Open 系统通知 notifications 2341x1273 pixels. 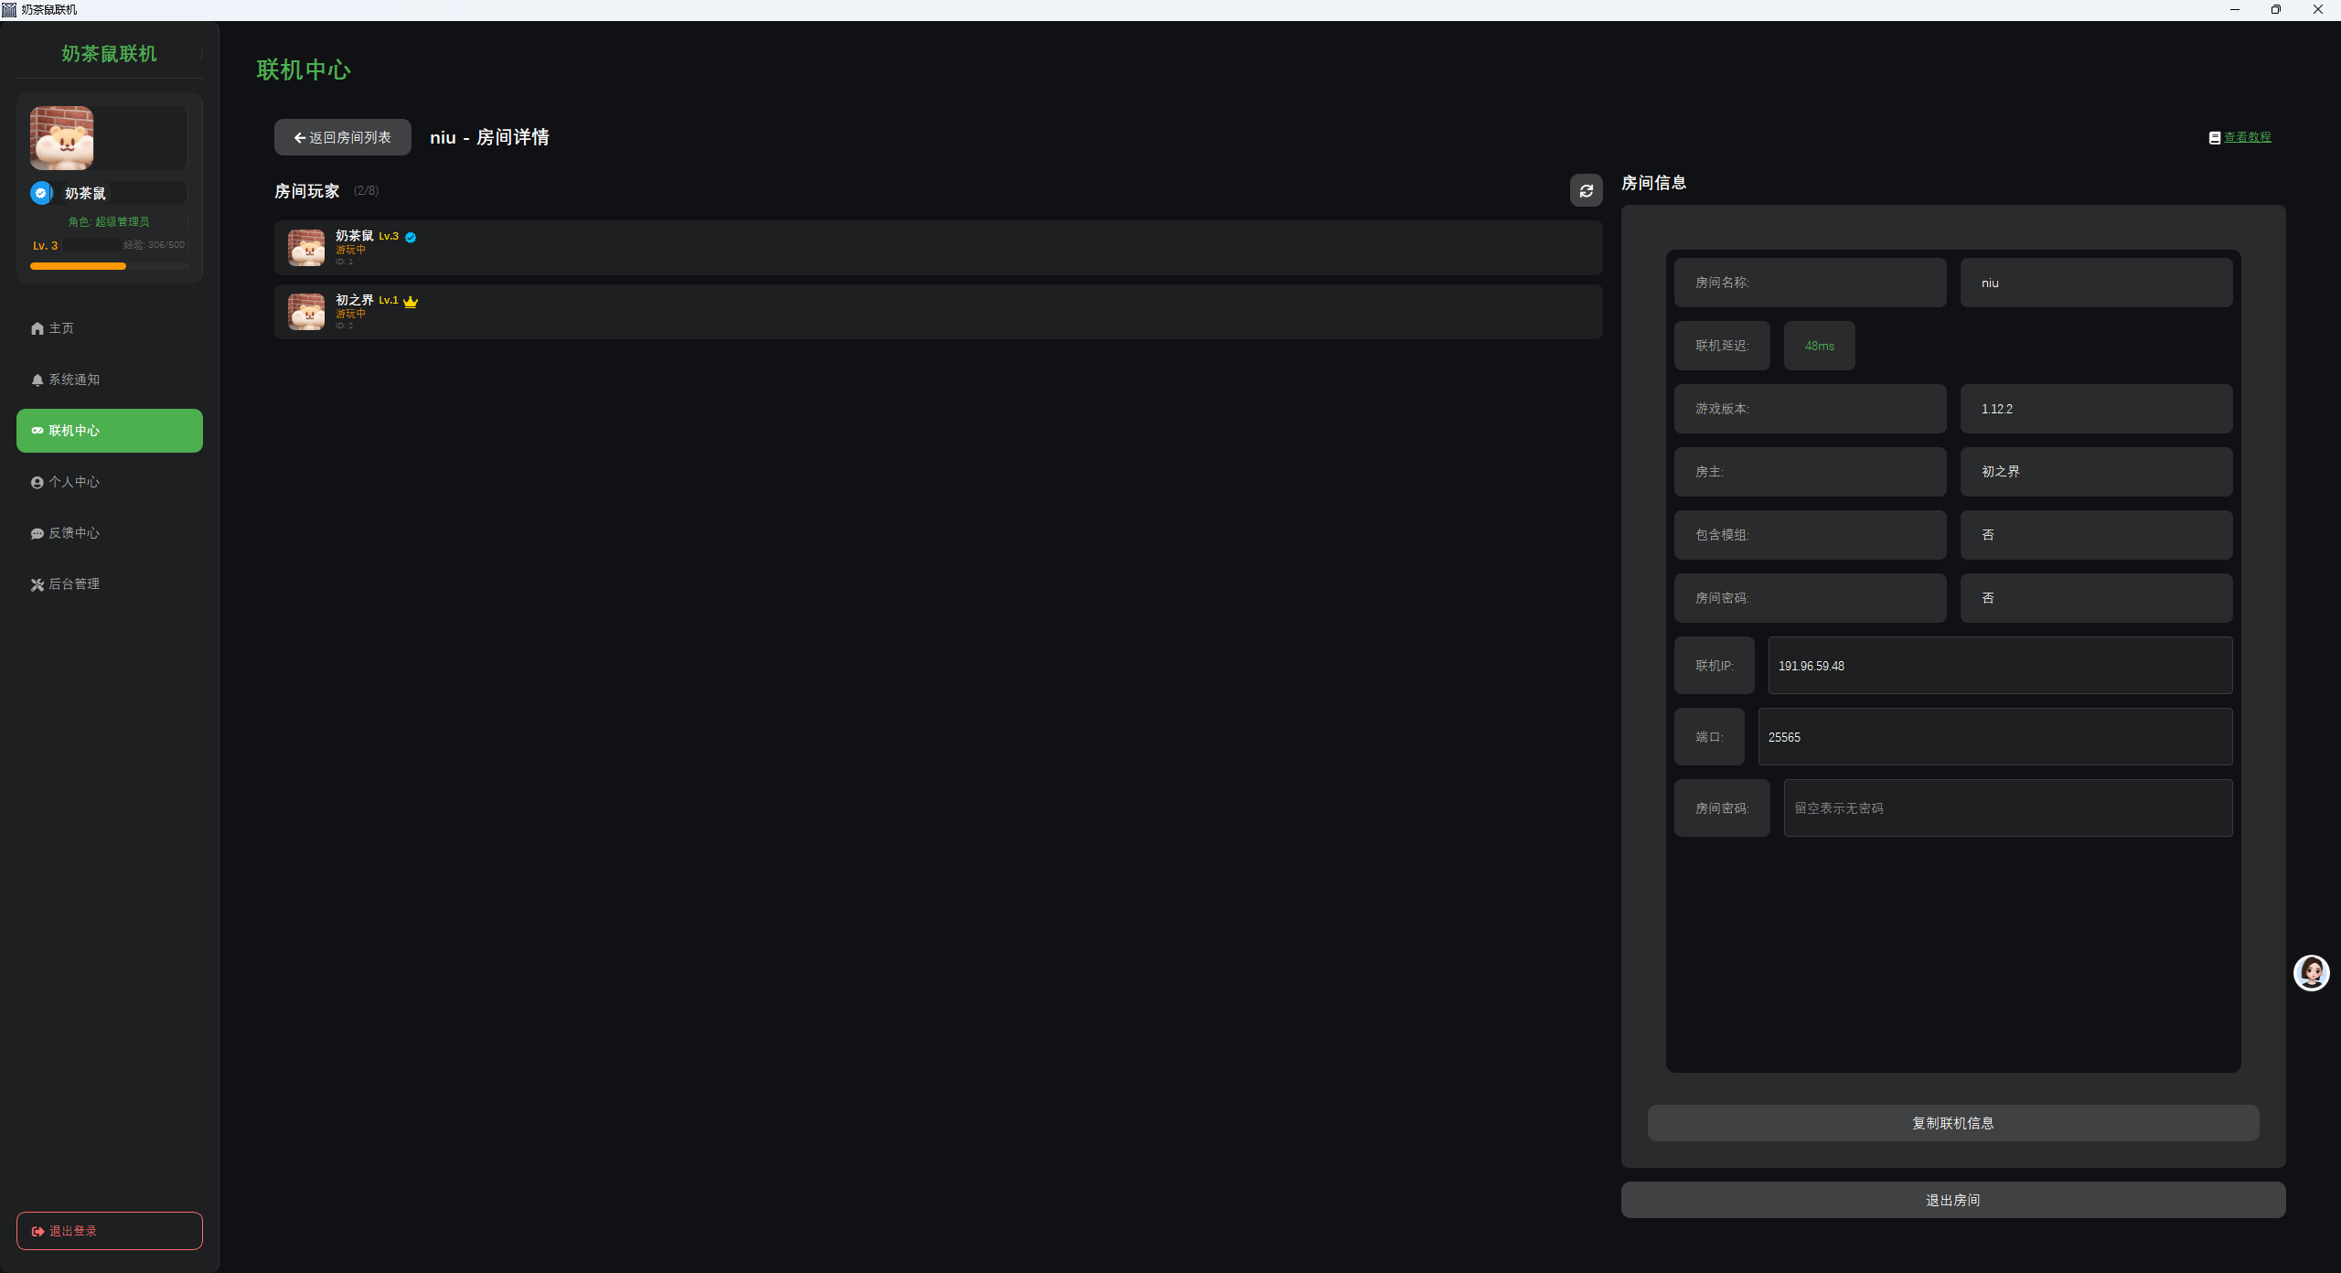(73, 380)
